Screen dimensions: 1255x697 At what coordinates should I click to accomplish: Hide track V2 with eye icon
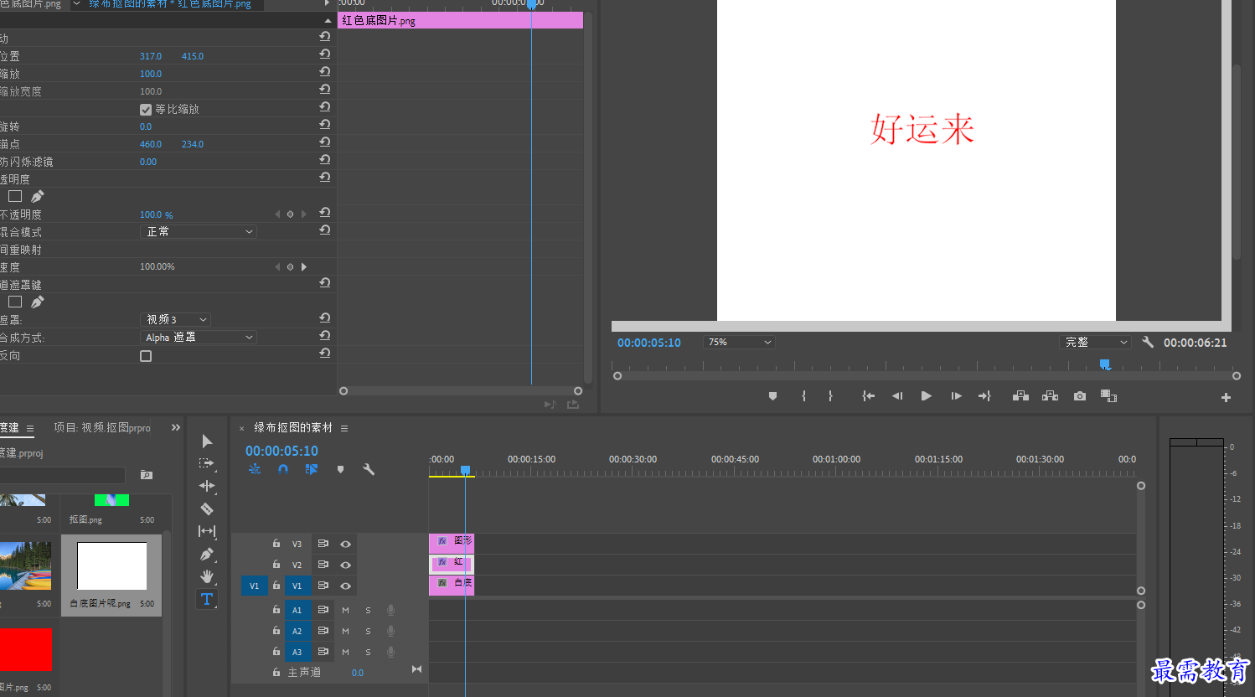click(345, 565)
